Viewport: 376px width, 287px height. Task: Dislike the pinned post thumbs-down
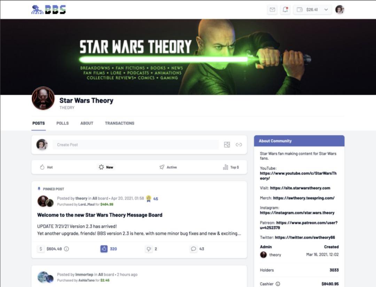click(149, 249)
